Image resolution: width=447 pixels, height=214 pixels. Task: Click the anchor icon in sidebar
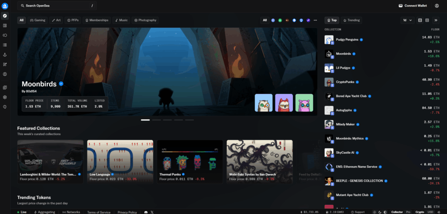[x=5, y=55]
